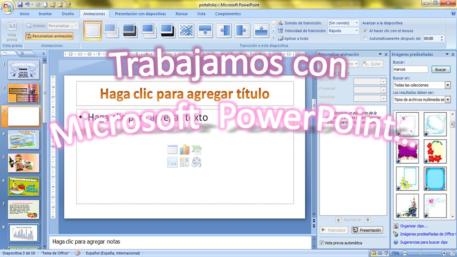Undo the last action
The height and width of the screenshot is (257, 457).
[28, 5]
